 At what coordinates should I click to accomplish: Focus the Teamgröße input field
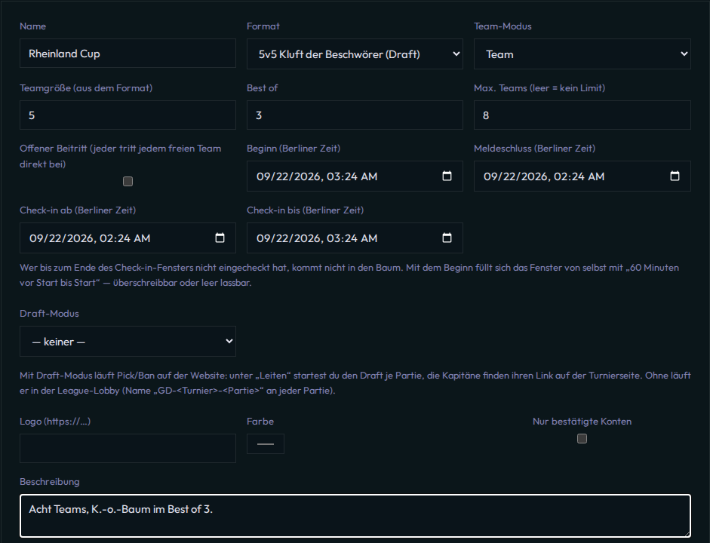(x=128, y=115)
